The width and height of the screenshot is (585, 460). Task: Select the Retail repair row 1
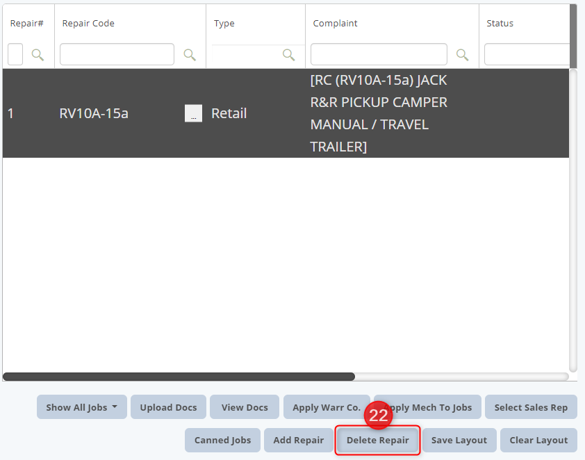(x=286, y=113)
